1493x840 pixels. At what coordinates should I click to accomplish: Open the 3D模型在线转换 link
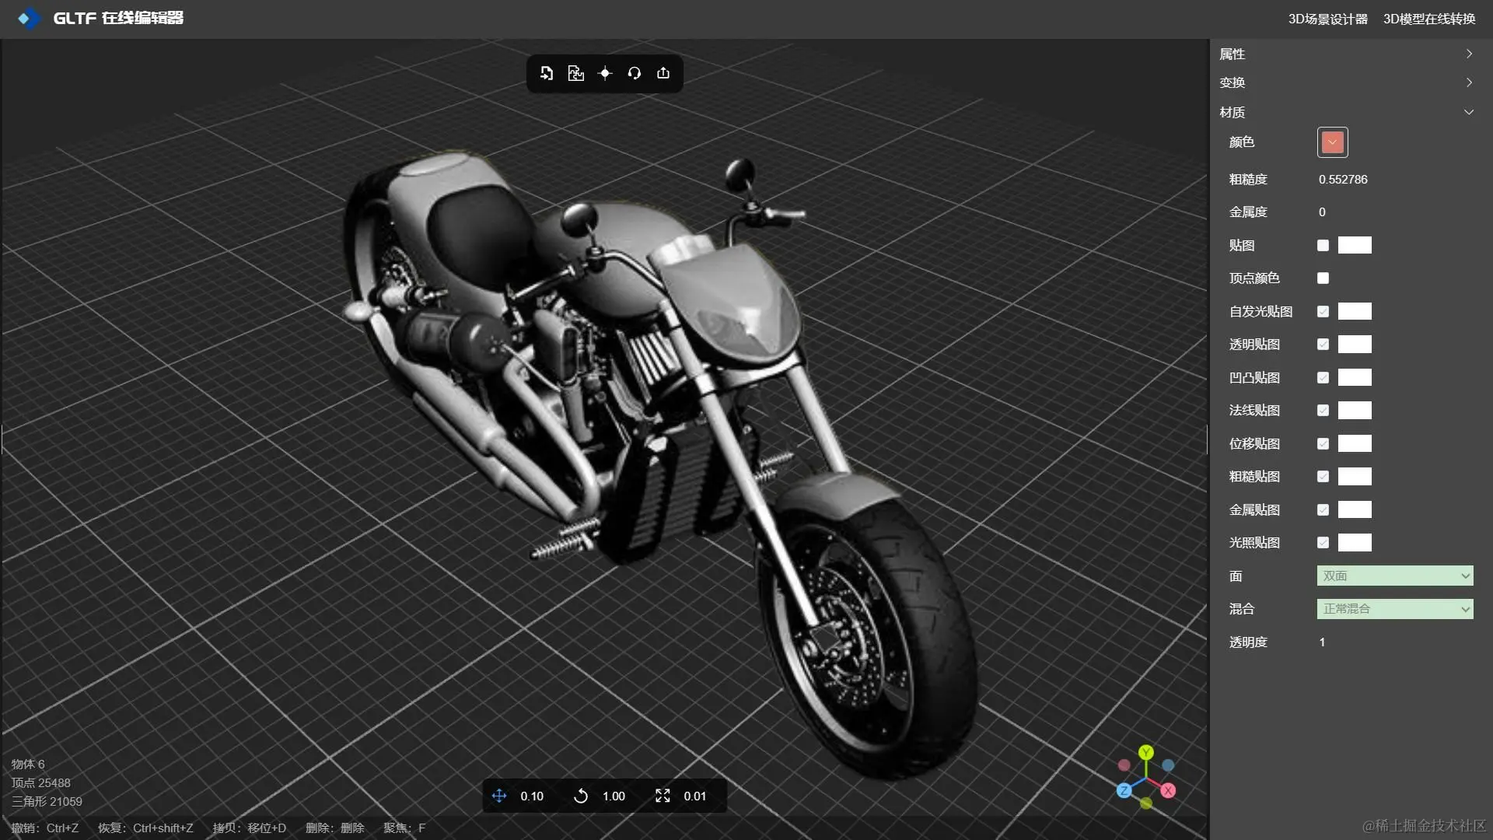click(x=1428, y=19)
